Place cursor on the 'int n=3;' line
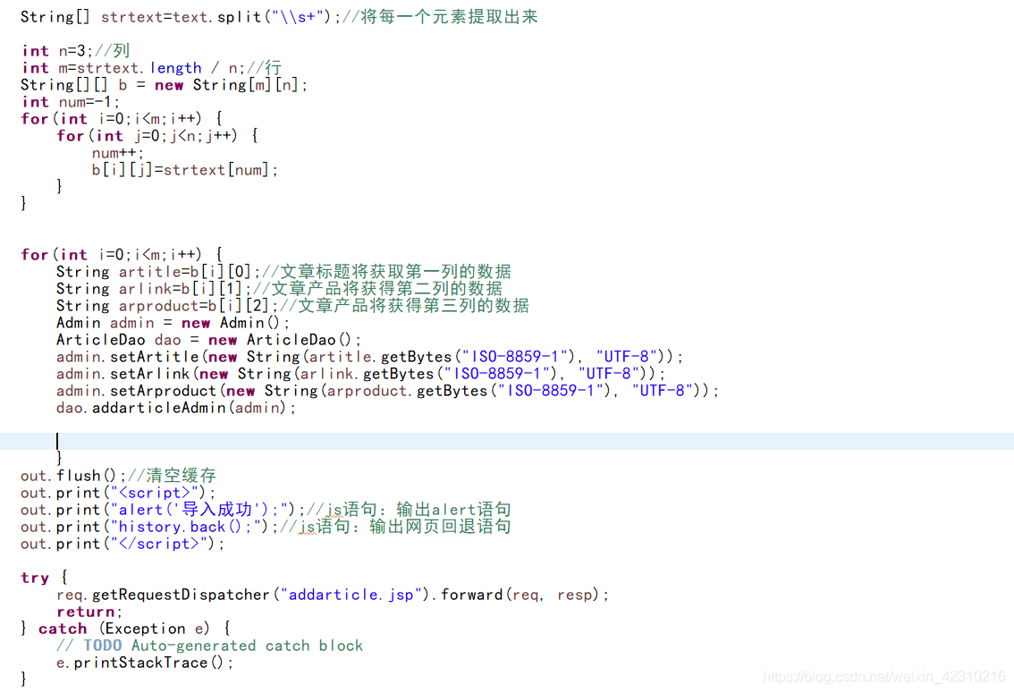1014x693 pixels. coord(76,51)
